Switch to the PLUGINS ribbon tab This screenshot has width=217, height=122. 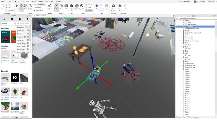(58, 1)
